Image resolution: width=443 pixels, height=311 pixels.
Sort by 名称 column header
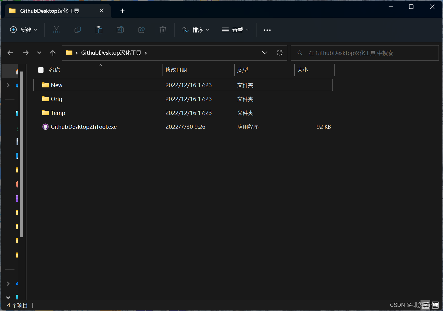coord(54,70)
